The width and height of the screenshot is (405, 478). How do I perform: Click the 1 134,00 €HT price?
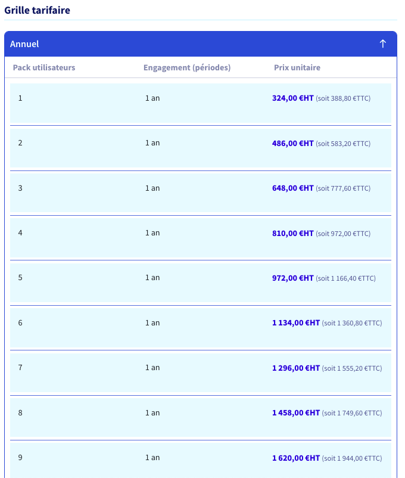click(x=296, y=323)
